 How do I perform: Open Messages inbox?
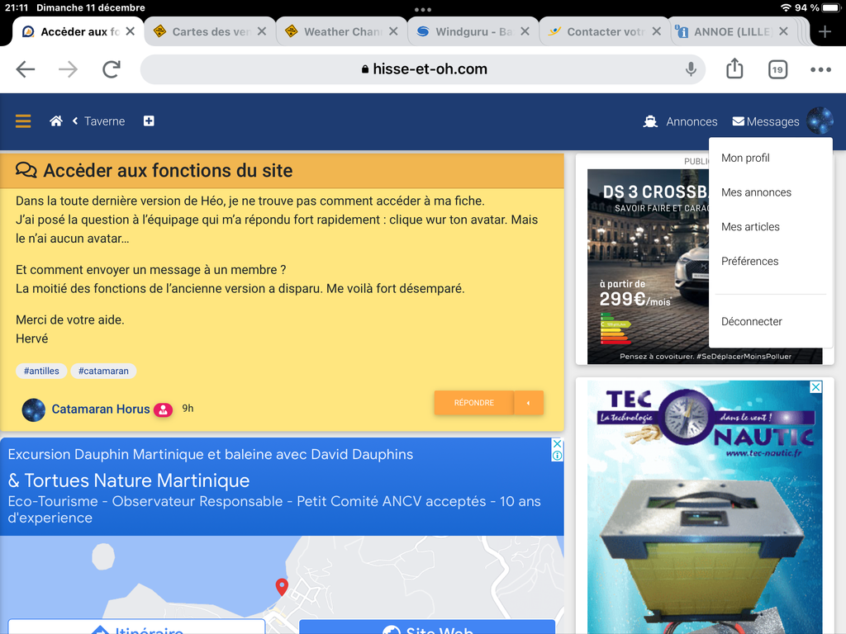click(x=766, y=122)
